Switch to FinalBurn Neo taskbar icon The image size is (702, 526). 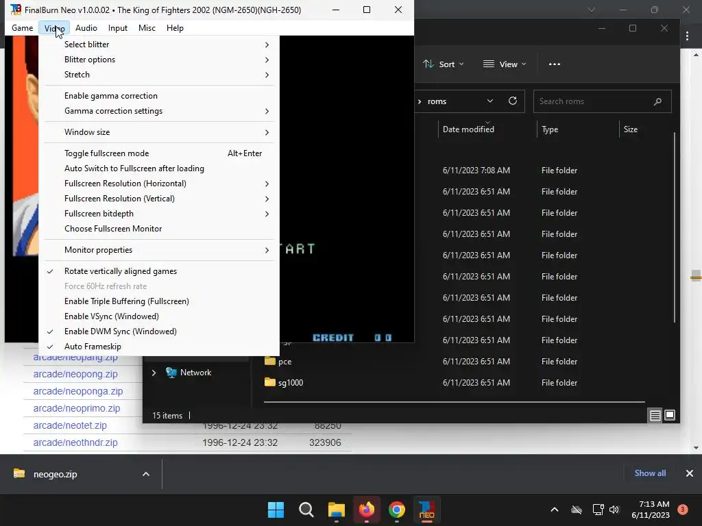click(x=426, y=510)
